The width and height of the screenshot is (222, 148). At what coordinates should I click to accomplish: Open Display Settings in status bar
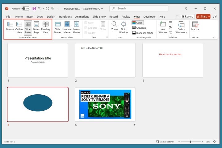[165, 142]
